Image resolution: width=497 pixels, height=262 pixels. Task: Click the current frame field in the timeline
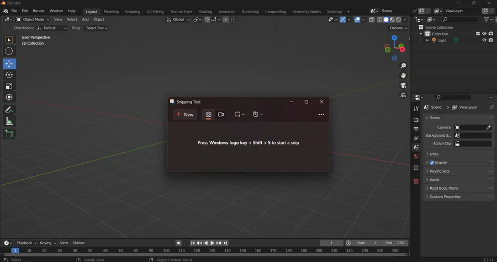331,243
